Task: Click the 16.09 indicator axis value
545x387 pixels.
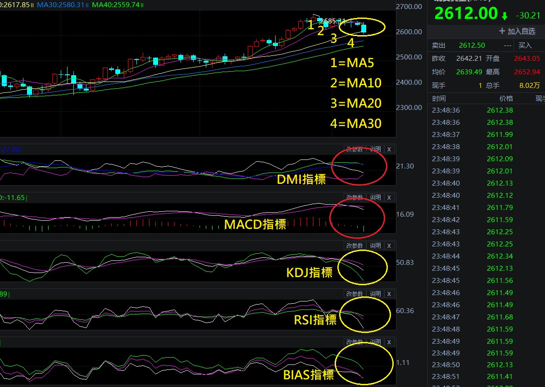Action: pyautogui.click(x=404, y=214)
